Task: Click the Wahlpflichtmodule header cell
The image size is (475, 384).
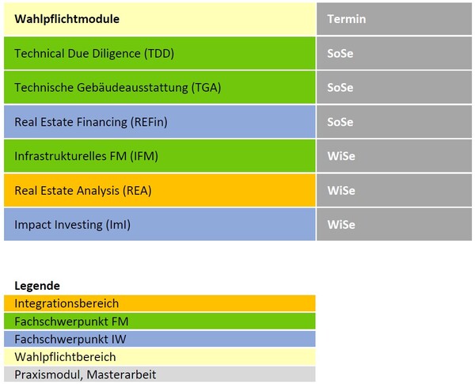Action: click(158, 19)
